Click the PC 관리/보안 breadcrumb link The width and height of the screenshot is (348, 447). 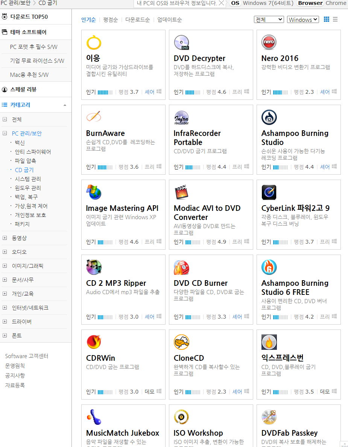15,3
